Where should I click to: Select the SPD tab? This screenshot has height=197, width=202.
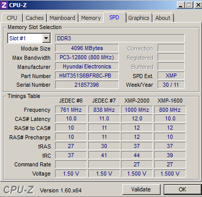click(114, 17)
